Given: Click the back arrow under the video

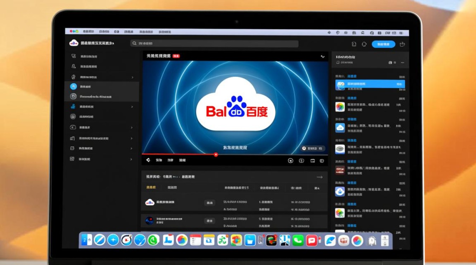Looking at the screenshot, I should pos(148,160).
